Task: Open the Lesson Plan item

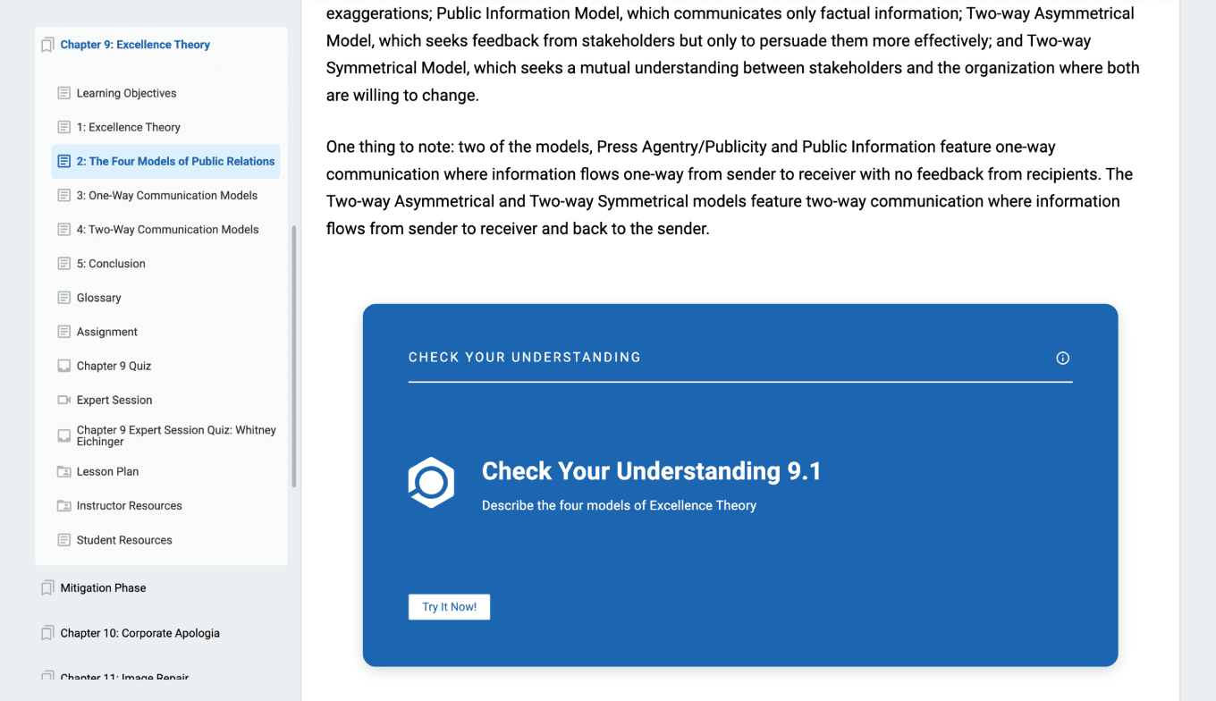Action: [x=107, y=471]
